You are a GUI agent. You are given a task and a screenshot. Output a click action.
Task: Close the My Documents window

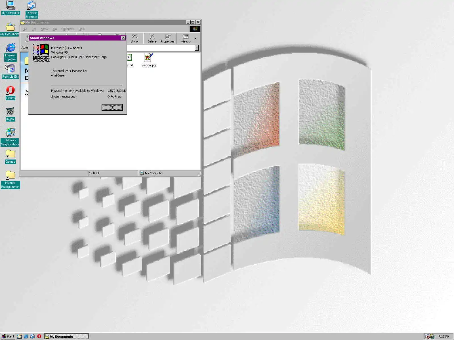point(198,22)
